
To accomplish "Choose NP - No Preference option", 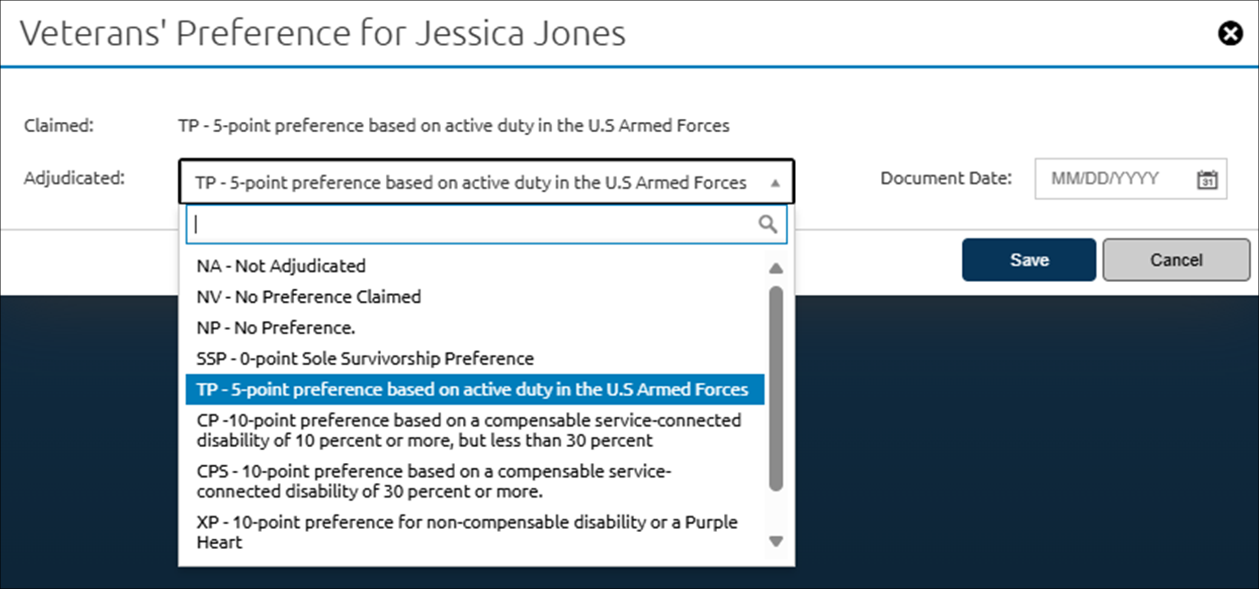I will 475,328.
